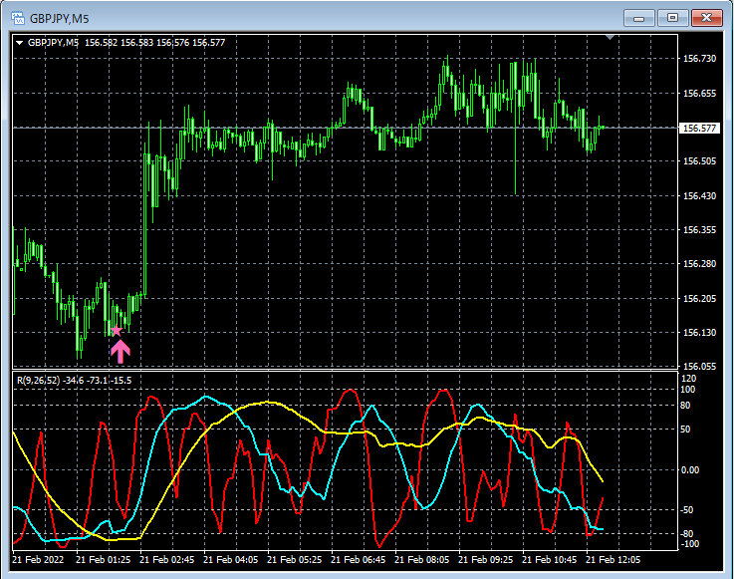Image resolution: width=735 pixels, height=579 pixels.
Task: Click the 21 Feb 04:05 time label
Action: 230,560
